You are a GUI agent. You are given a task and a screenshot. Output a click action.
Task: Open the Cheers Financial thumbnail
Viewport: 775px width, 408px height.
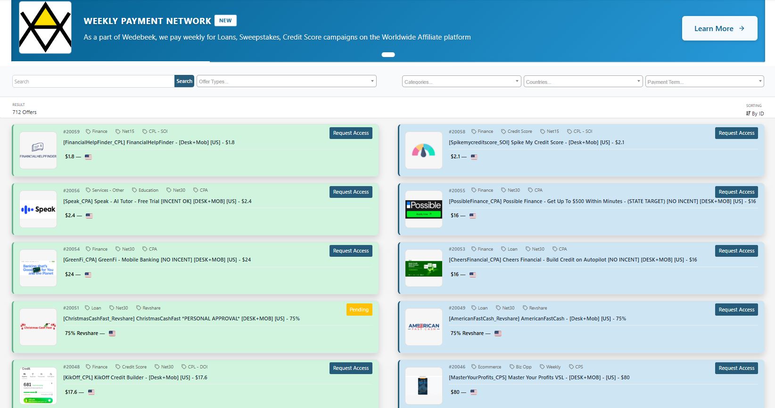tap(424, 268)
